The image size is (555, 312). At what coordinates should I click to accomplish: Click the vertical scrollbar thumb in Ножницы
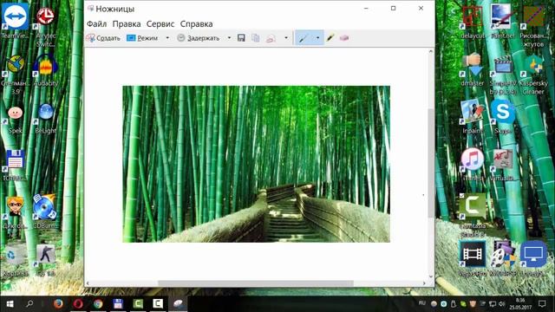[x=431, y=163]
